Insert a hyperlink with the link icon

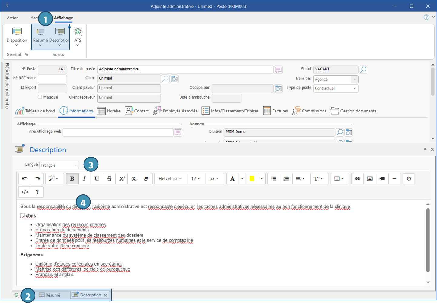click(357, 178)
